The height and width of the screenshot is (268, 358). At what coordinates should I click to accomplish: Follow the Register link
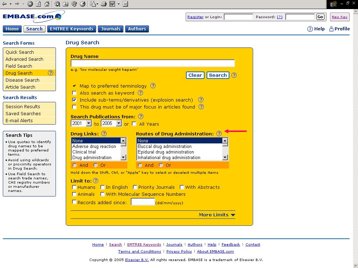(x=195, y=17)
